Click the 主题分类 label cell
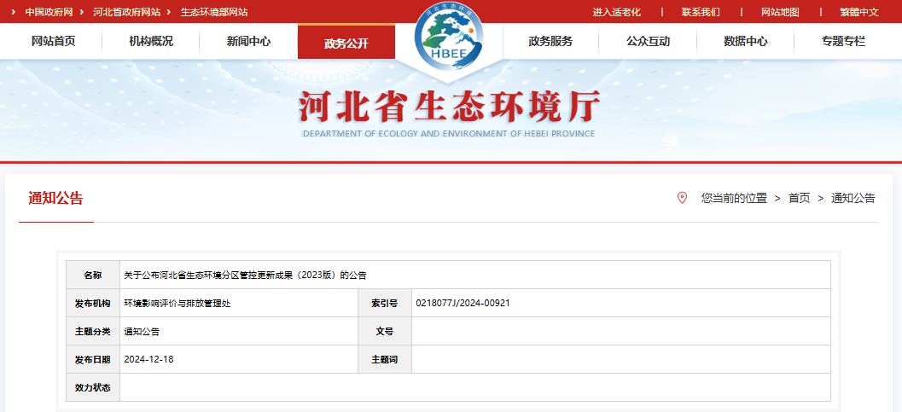Viewport: 902px width, 412px height. pos(93,332)
